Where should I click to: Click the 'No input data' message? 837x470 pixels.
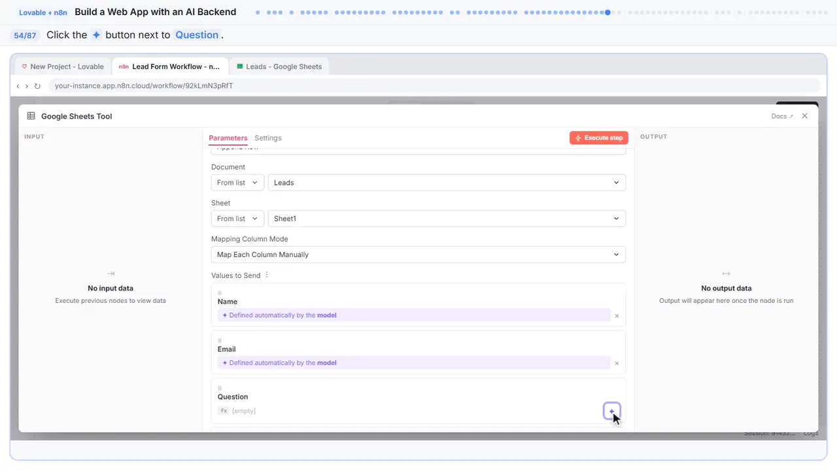(x=111, y=288)
